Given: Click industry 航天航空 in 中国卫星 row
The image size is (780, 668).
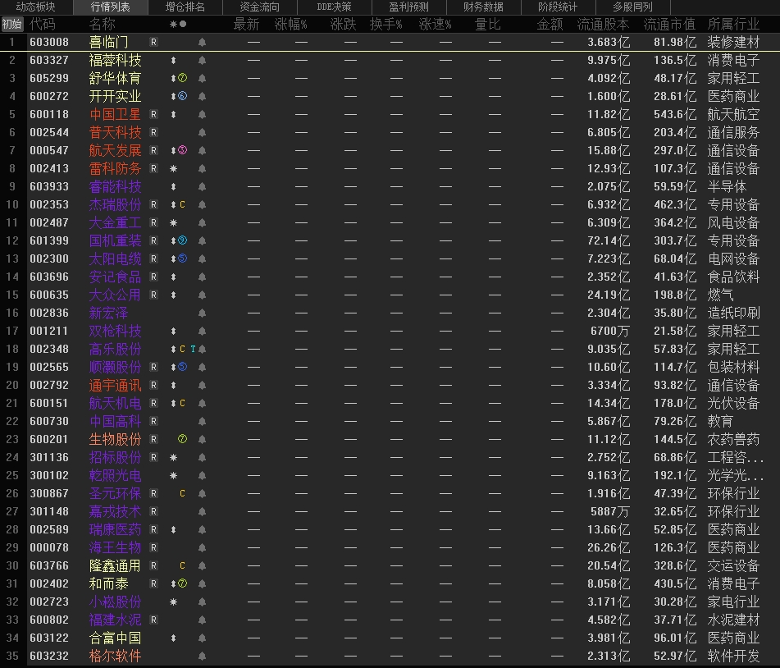Looking at the screenshot, I should [734, 115].
